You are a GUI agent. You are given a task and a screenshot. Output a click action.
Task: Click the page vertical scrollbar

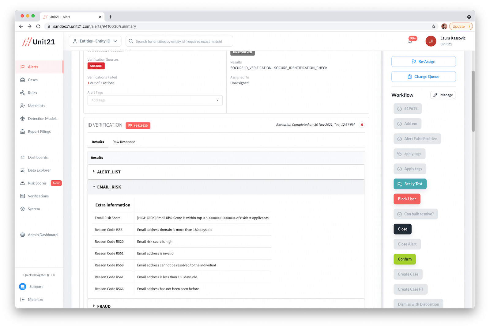point(473,101)
